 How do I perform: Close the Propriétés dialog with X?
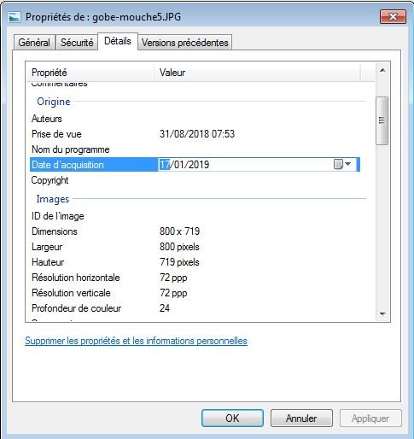tap(393, 17)
